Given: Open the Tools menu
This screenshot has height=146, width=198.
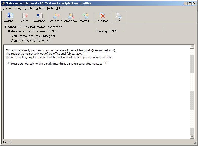Looking at the screenshot, I should click(x=50, y=8).
